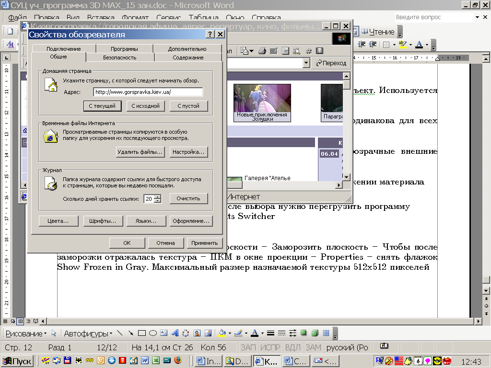Open Line Style options

tap(270, 333)
